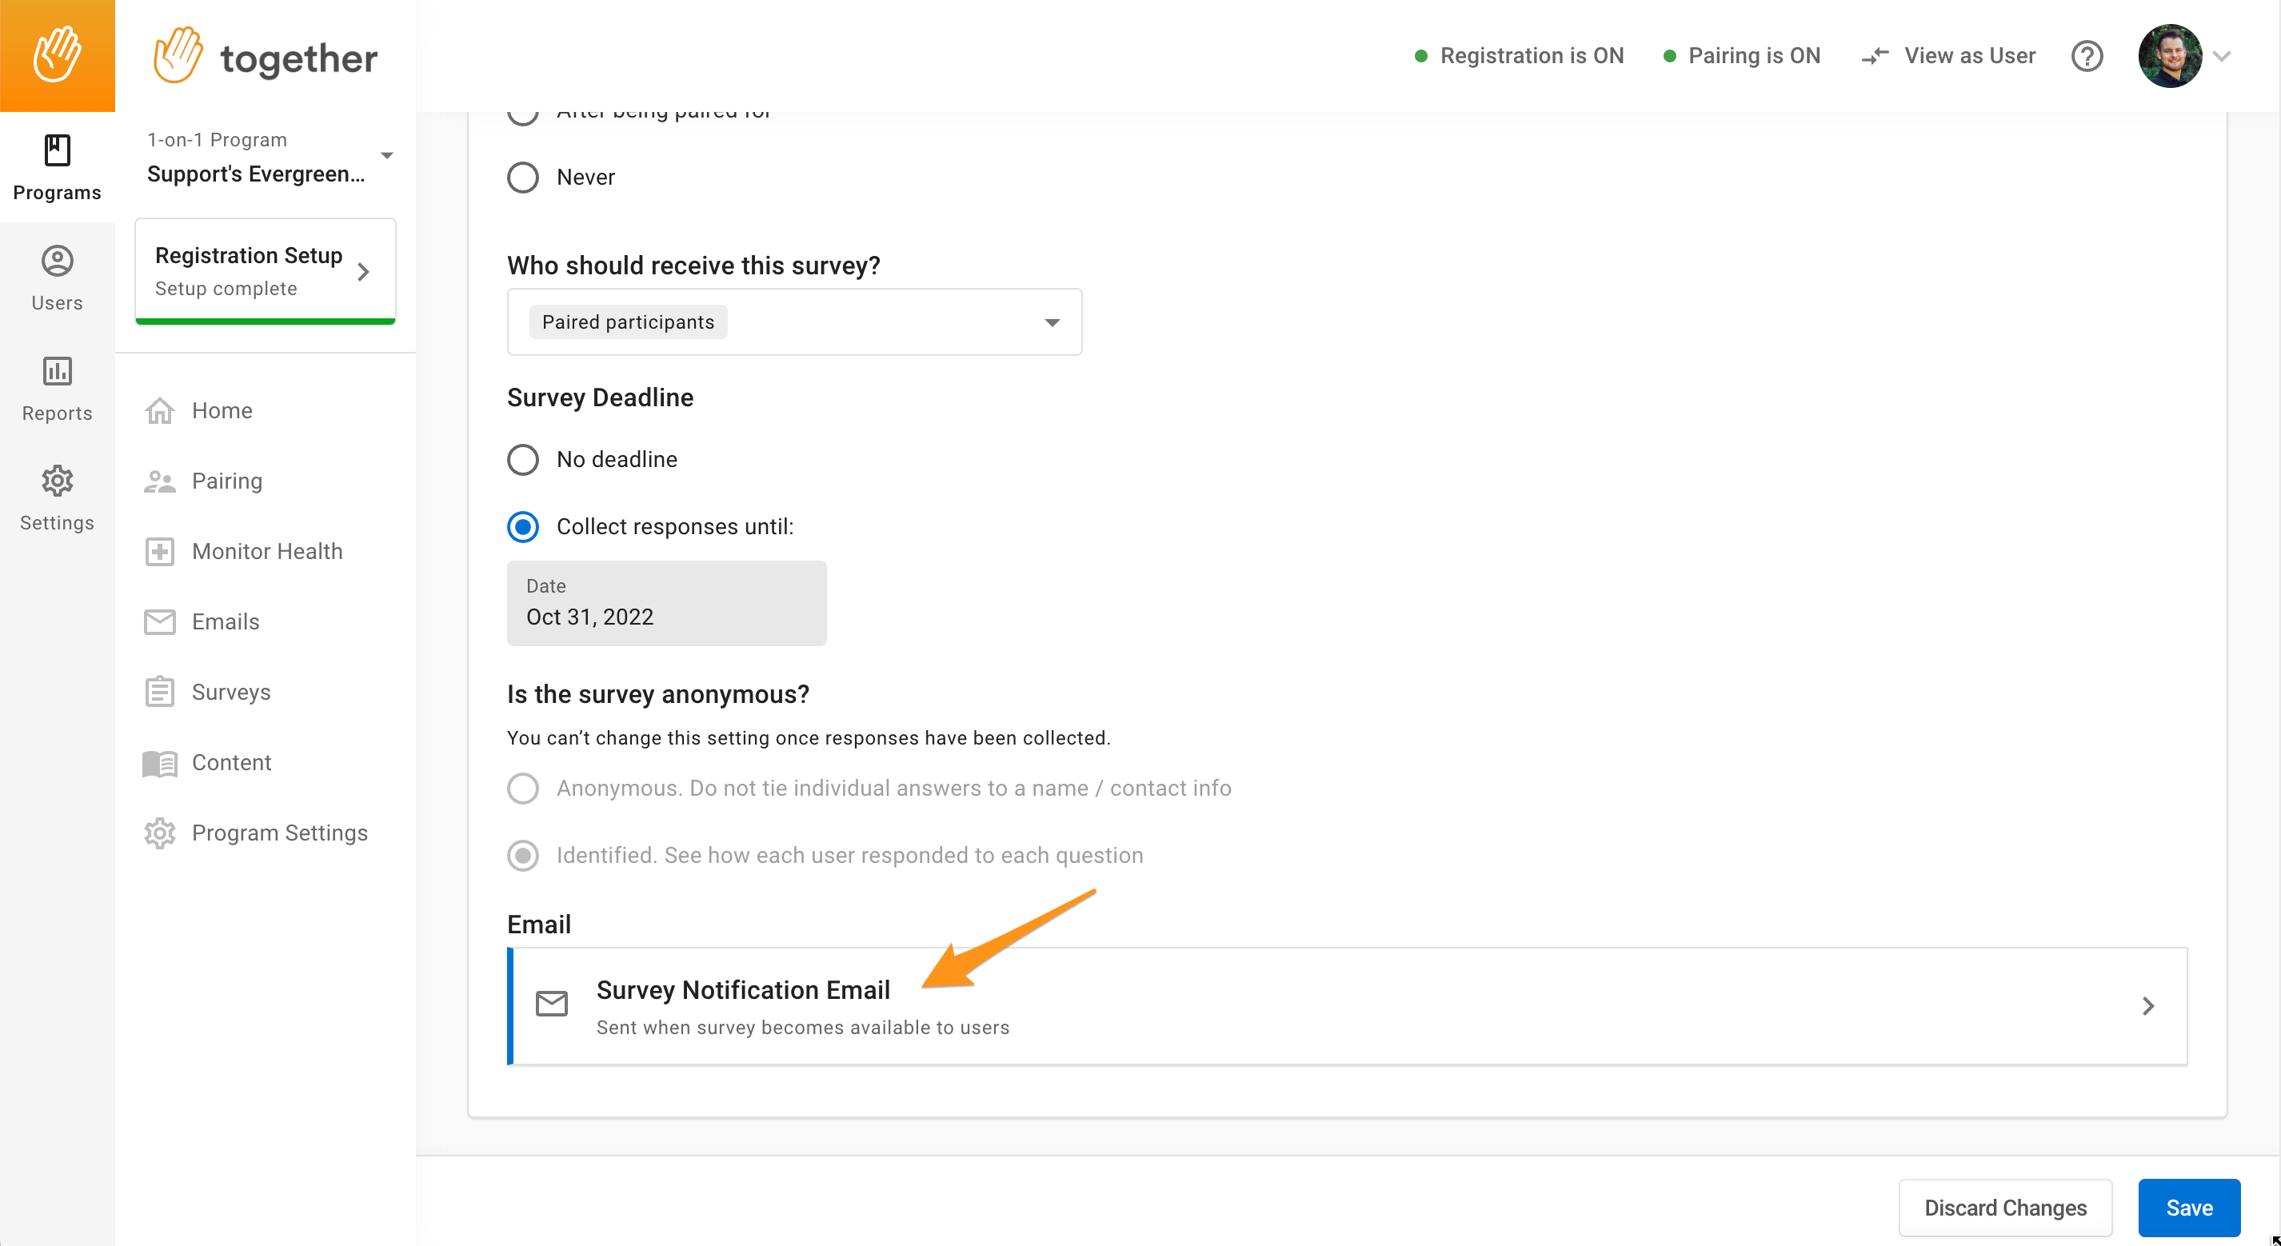
Task: Open the Settings gear in left rail
Action: pyautogui.click(x=57, y=481)
